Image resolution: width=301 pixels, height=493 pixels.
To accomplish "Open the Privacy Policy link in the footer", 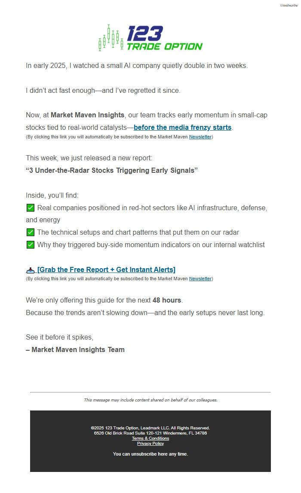I will [x=150, y=444].
